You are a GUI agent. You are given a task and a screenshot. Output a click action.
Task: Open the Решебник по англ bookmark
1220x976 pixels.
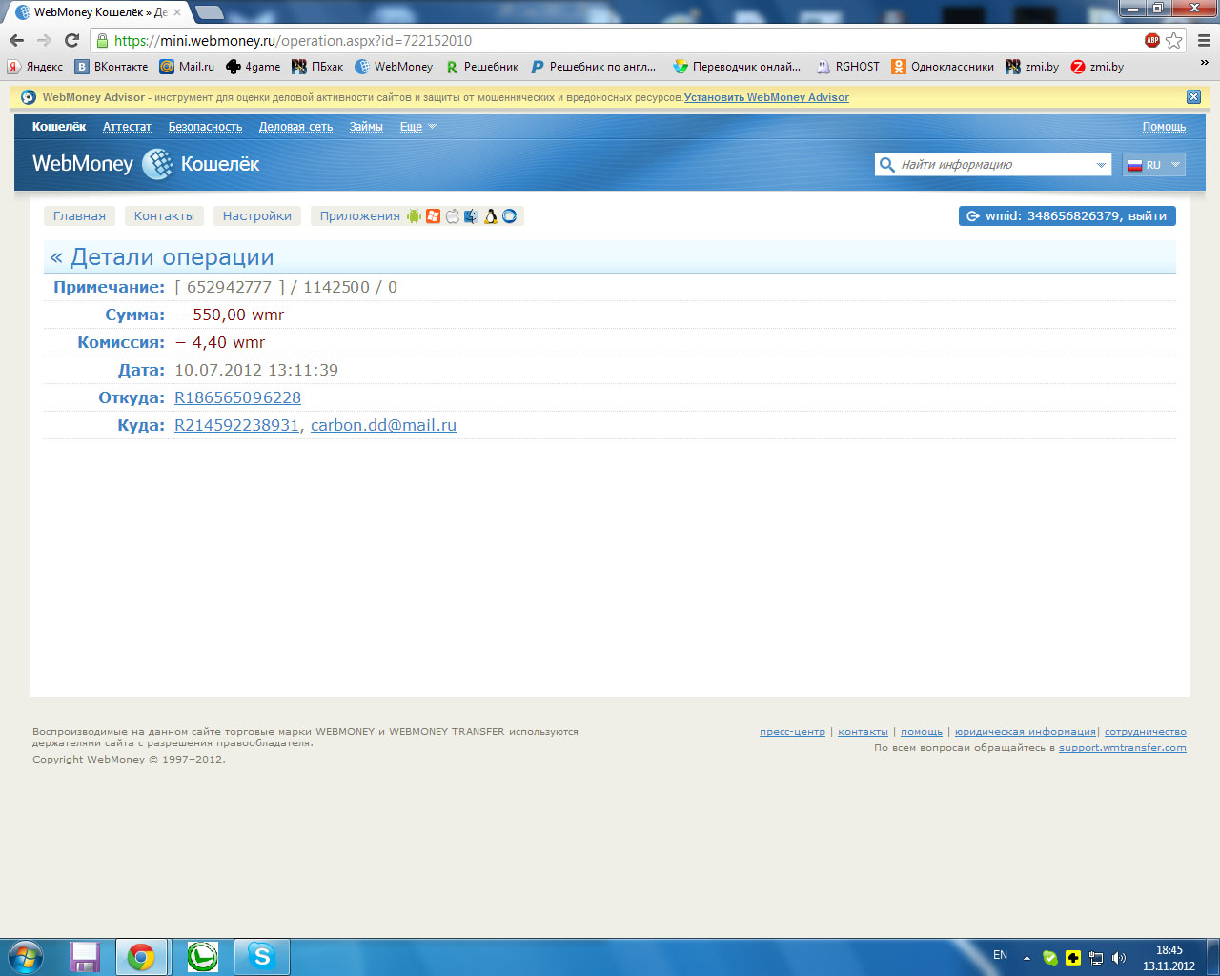pos(594,67)
